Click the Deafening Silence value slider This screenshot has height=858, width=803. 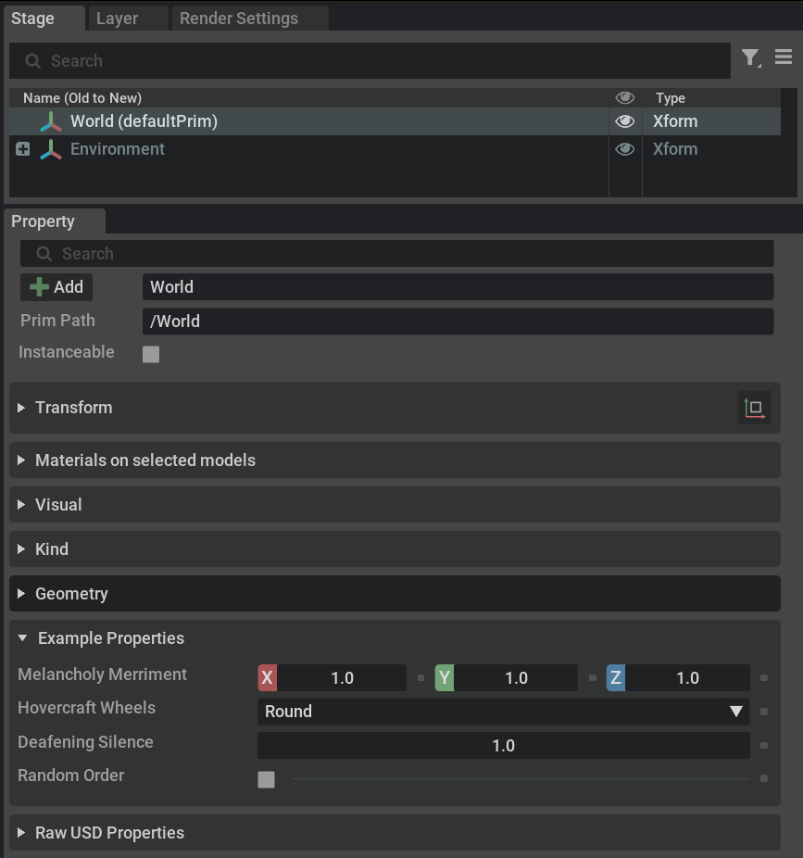503,746
